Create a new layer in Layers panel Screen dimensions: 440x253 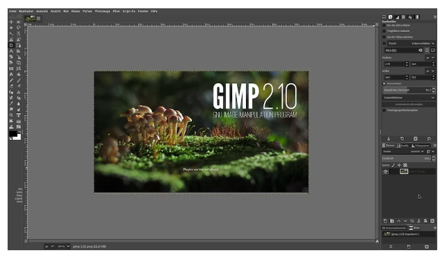tap(385, 221)
